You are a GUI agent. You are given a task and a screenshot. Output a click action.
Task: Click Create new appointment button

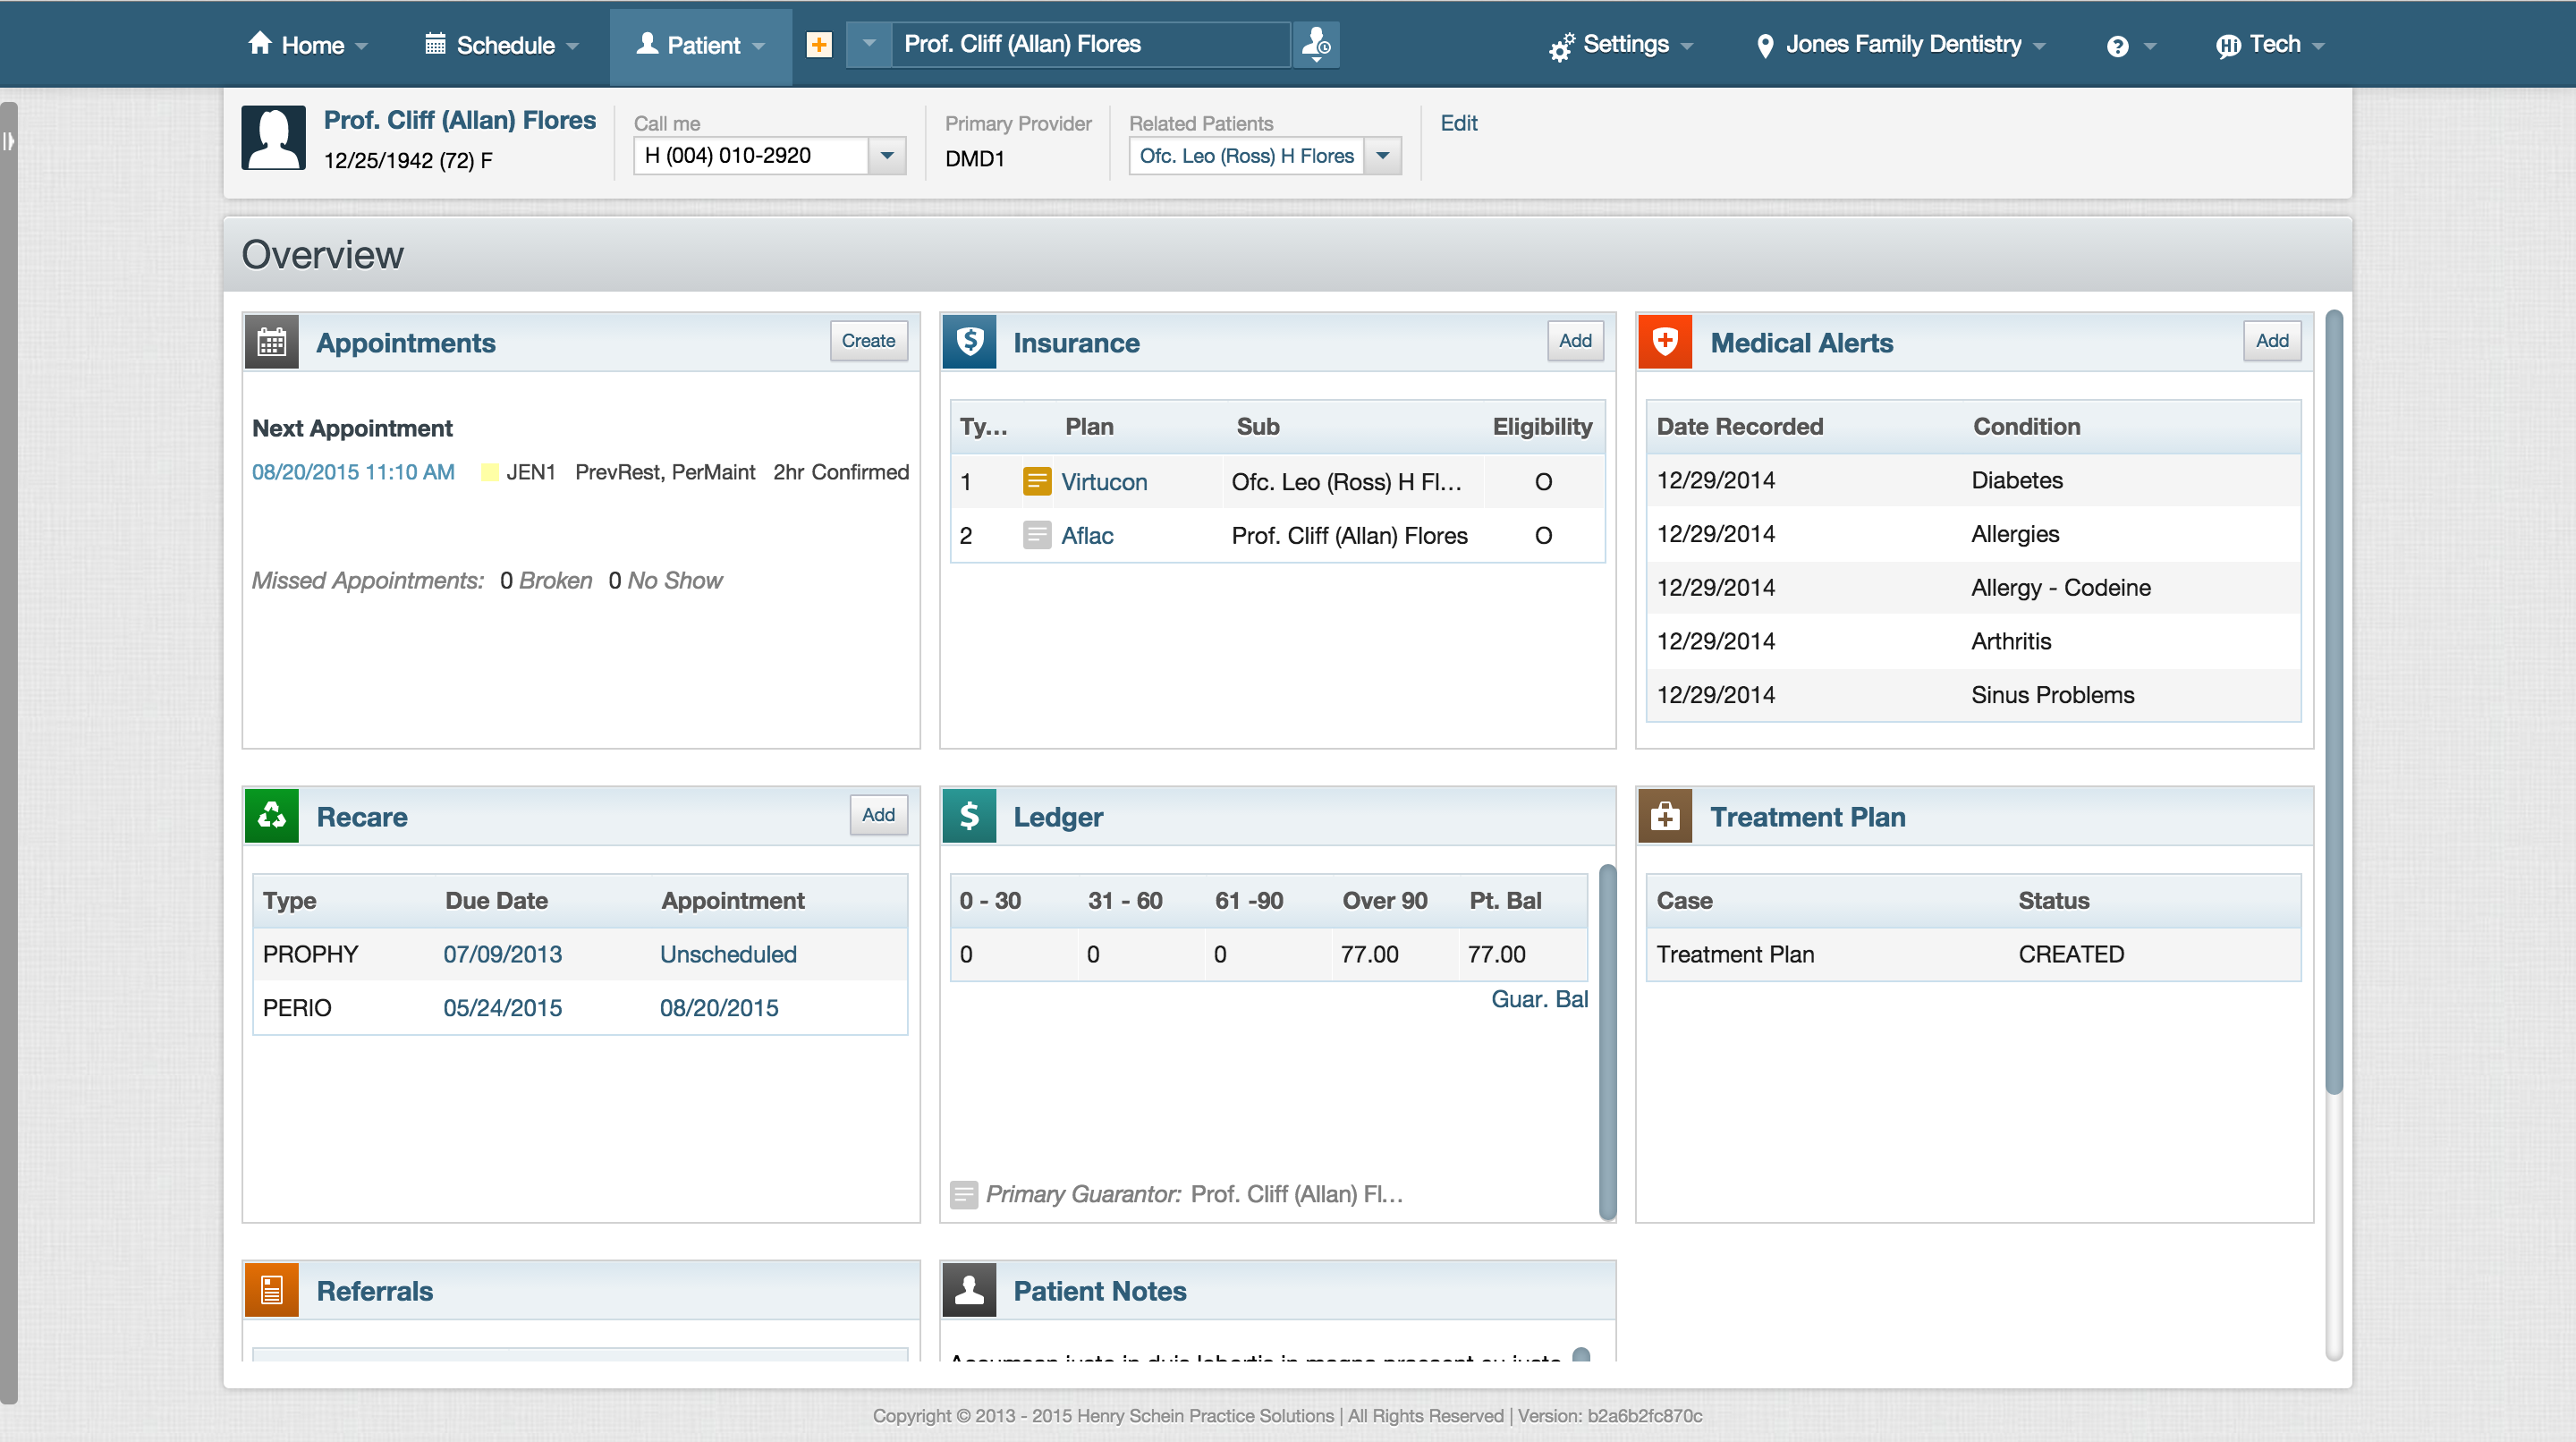pyautogui.click(x=867, y=340)
